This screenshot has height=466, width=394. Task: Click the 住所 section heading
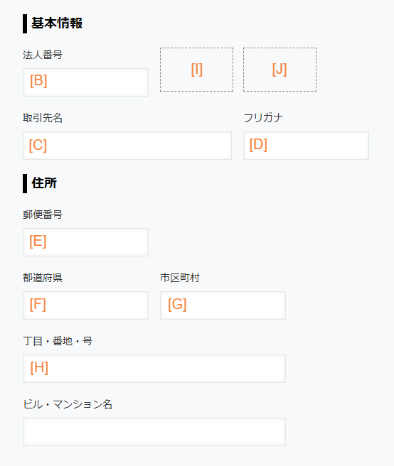(x=44, y=183)
